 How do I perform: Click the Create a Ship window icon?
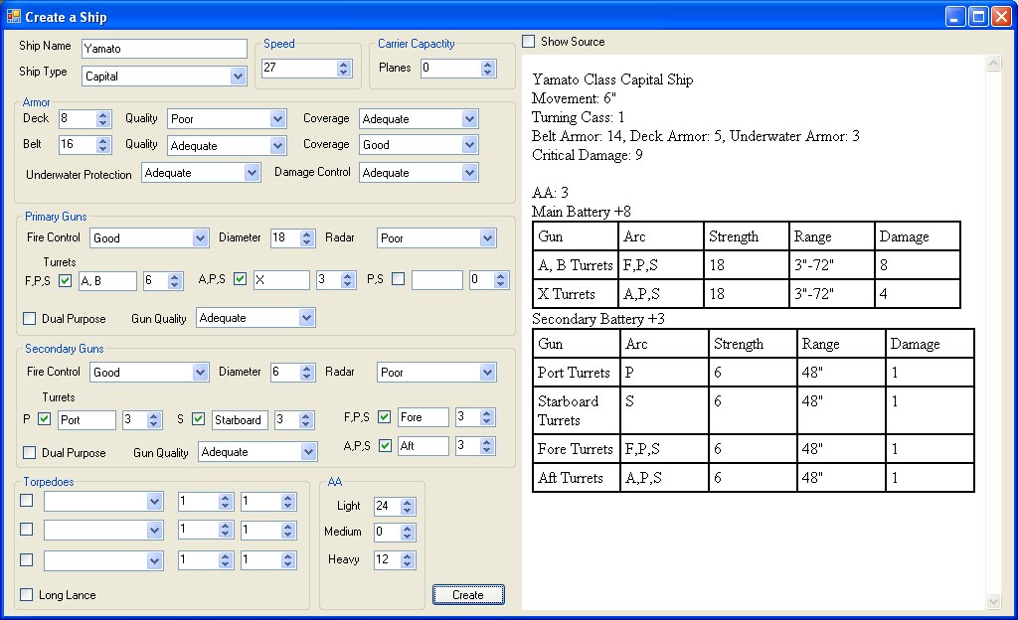14,16
